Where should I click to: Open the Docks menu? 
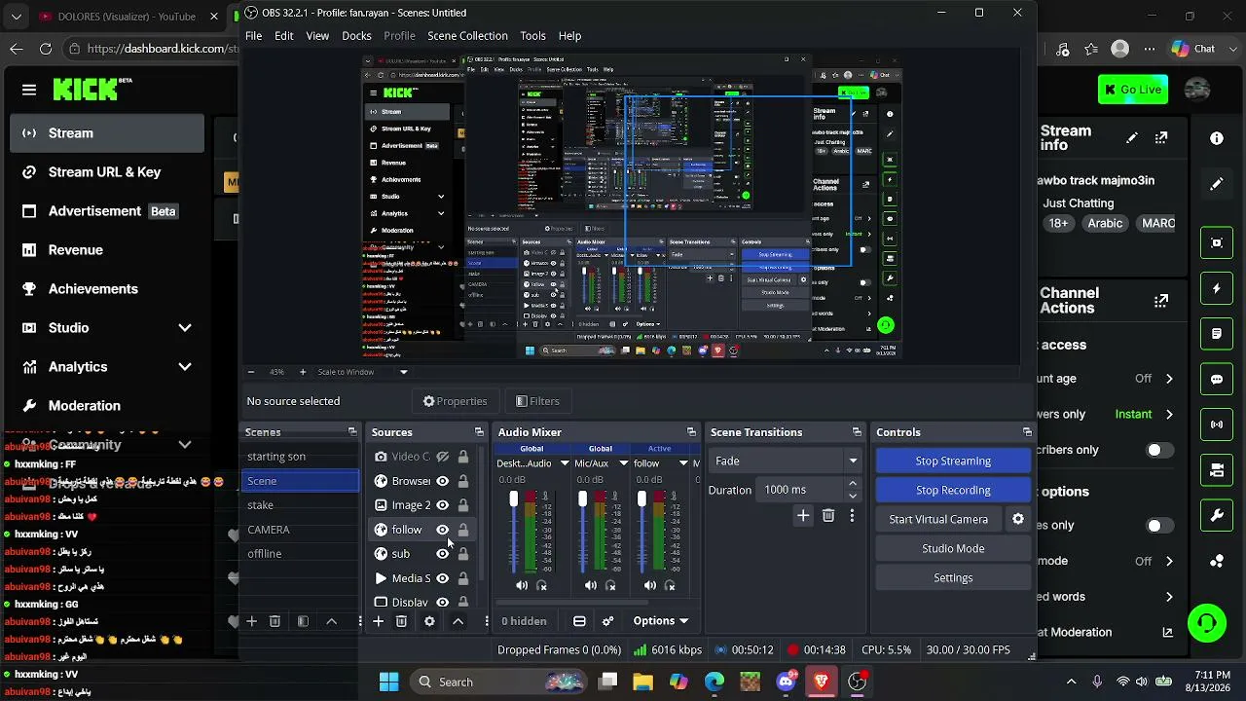coord(356,36)
